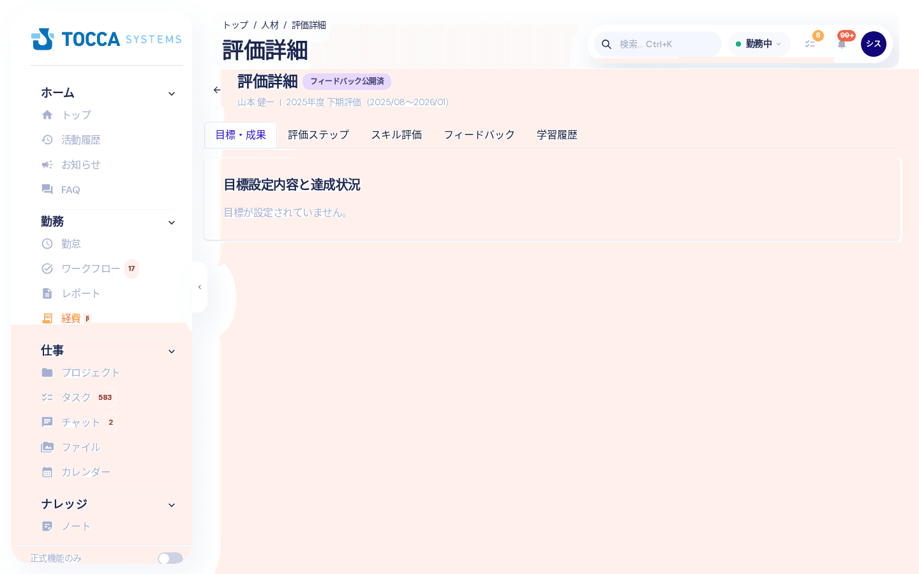The image size is (919, 574).
Task: Open header task list icon with badge 8
Action: pyautogui.click(x=810, y=44)
